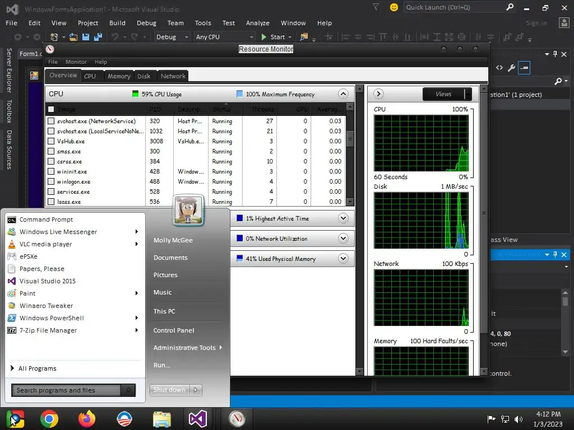The height and width of the screenshot is (430, 574).
Task: Switch to the Disk tab in Resource Monitor
Action: tap(144, 76)
